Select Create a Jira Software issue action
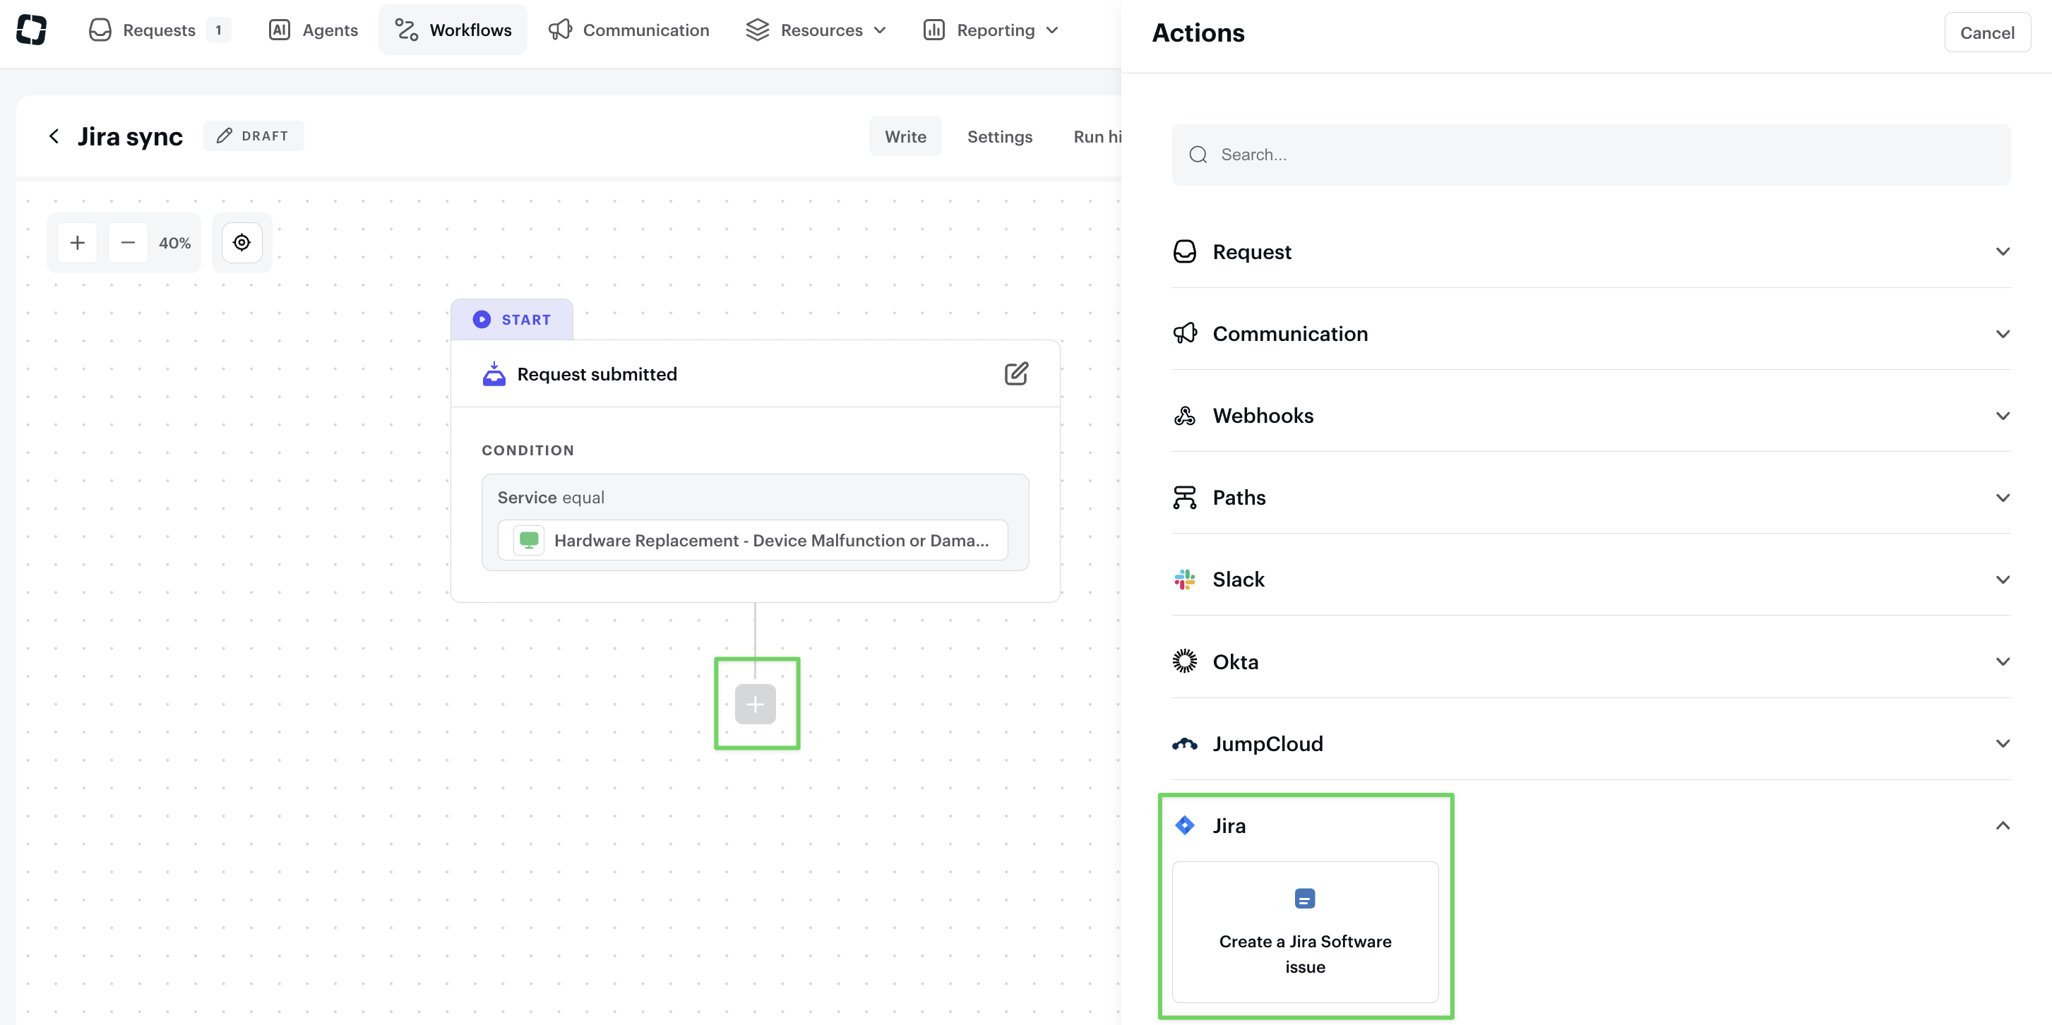Screen dimensions: 2052x1025 click(x=1305, y=931)
